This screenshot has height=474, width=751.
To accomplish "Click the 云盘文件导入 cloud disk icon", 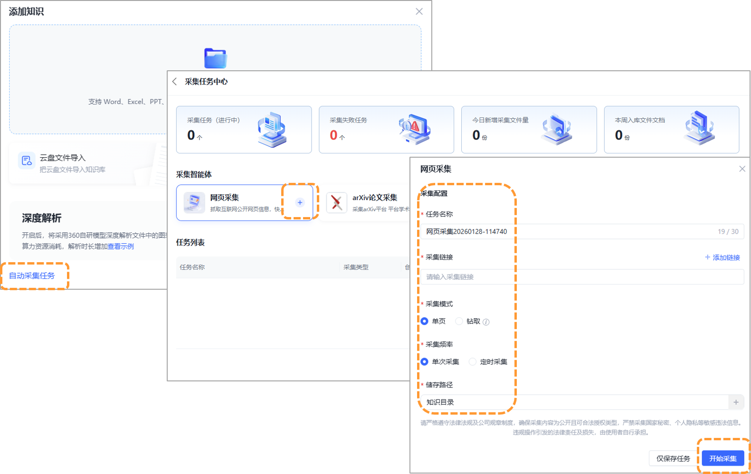I will coord(27,161).
